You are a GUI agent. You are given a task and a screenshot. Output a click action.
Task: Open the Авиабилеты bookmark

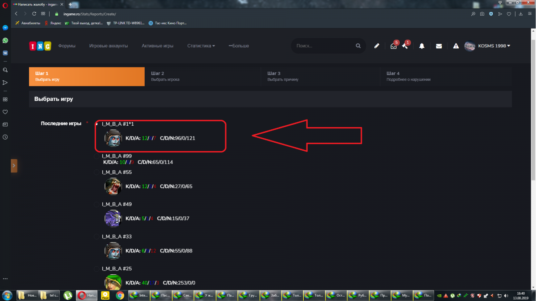click(27, 23)
